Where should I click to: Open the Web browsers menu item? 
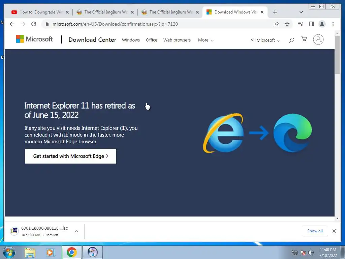click(x=177, y=40)
